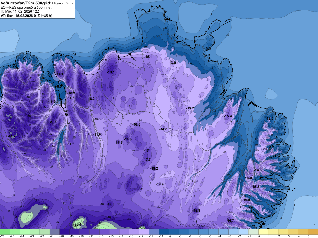This screenshot has width=318, height=238.
Task: Select the -21.2 temperature label
Action: 11,136
